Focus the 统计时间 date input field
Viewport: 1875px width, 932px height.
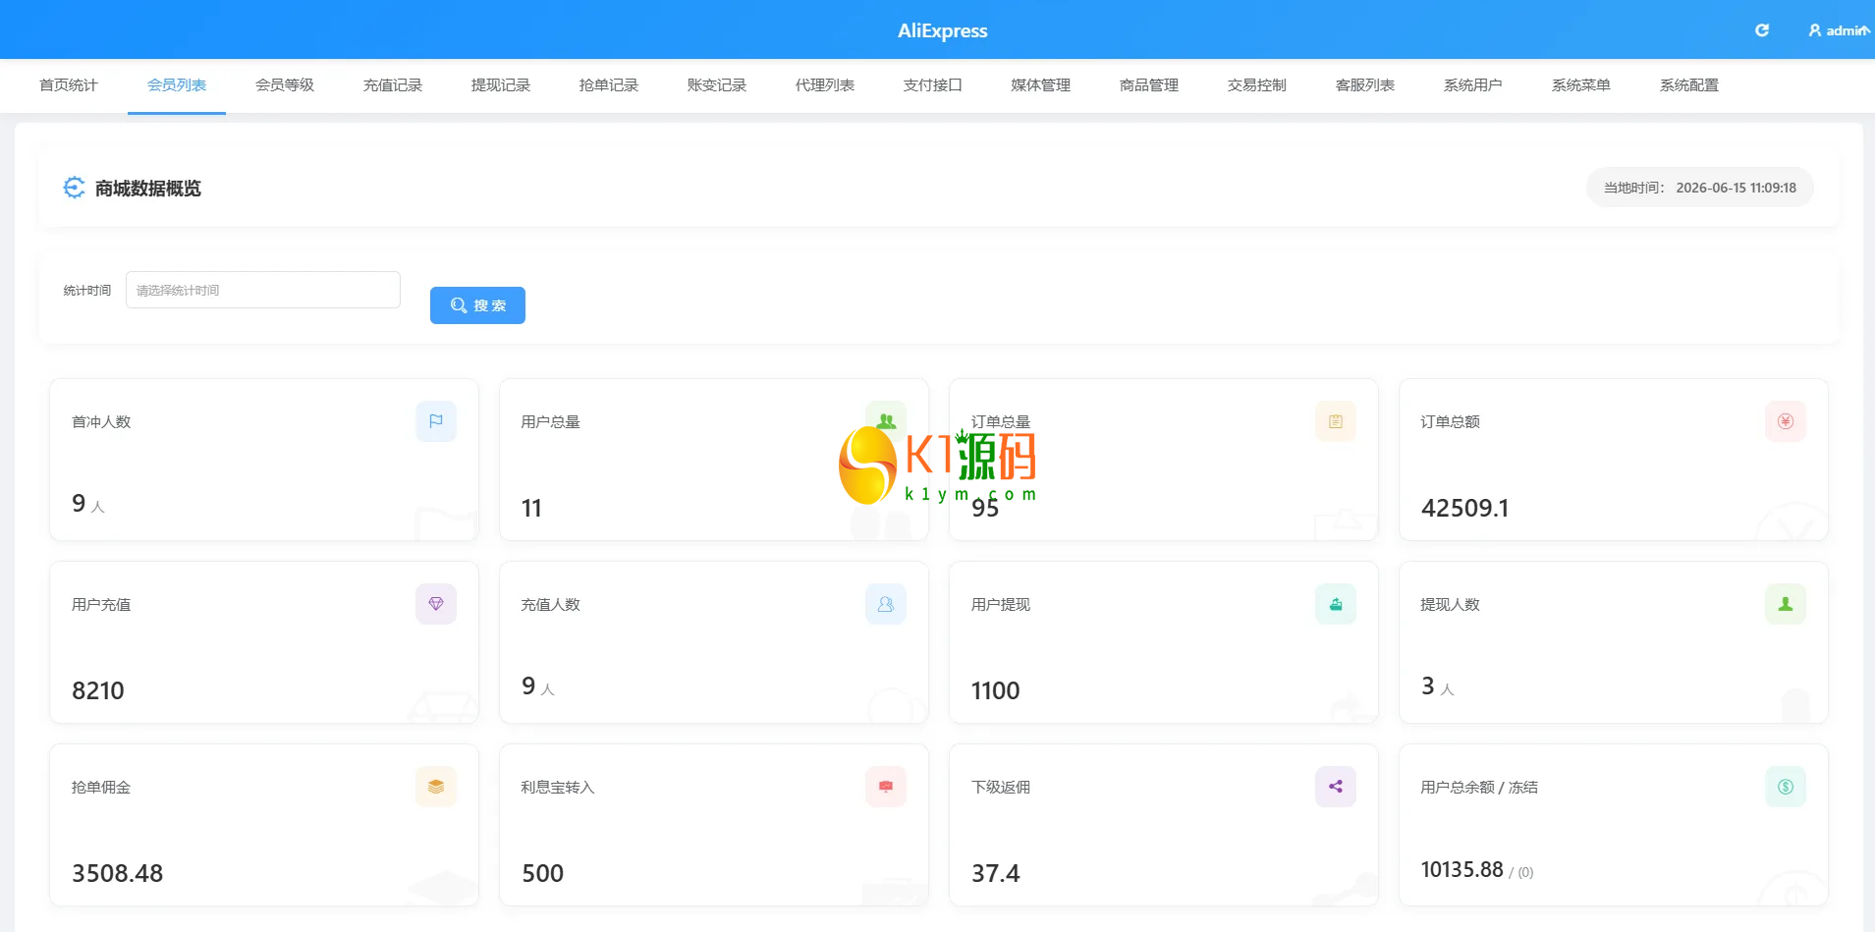[263, 290]
